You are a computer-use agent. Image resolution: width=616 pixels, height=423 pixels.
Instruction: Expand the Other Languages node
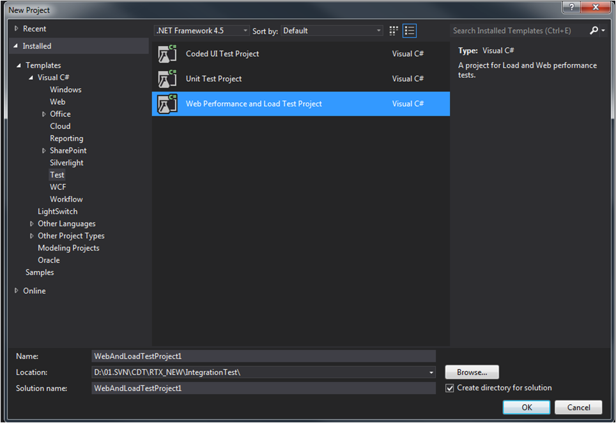click(32, 224)
